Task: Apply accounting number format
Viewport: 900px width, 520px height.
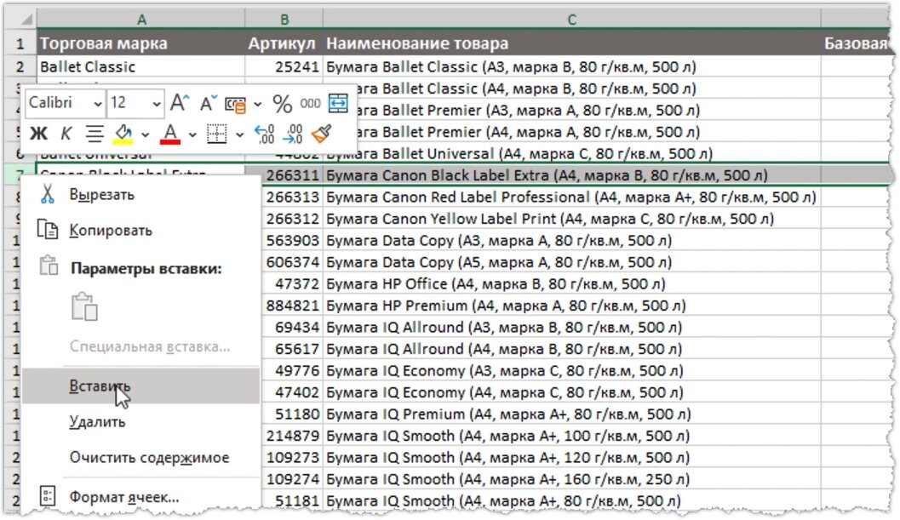Action: tap(235, 104)
